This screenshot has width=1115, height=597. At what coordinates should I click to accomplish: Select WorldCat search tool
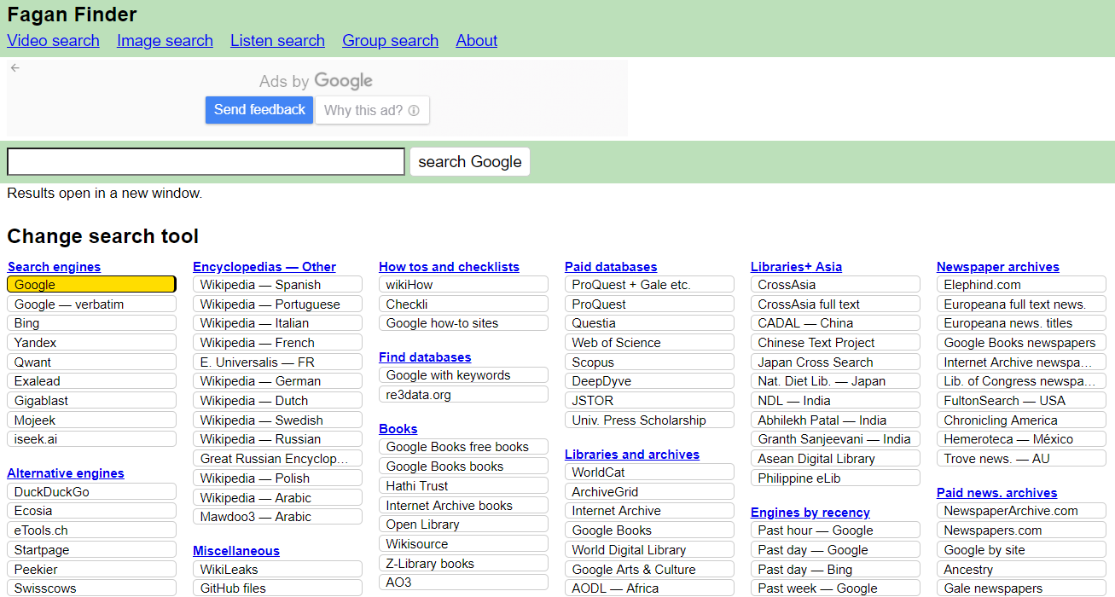coord(649,472)
